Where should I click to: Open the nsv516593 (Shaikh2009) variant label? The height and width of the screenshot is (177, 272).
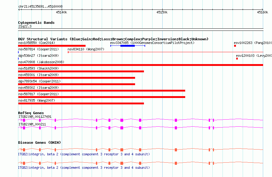pos(39,68)
